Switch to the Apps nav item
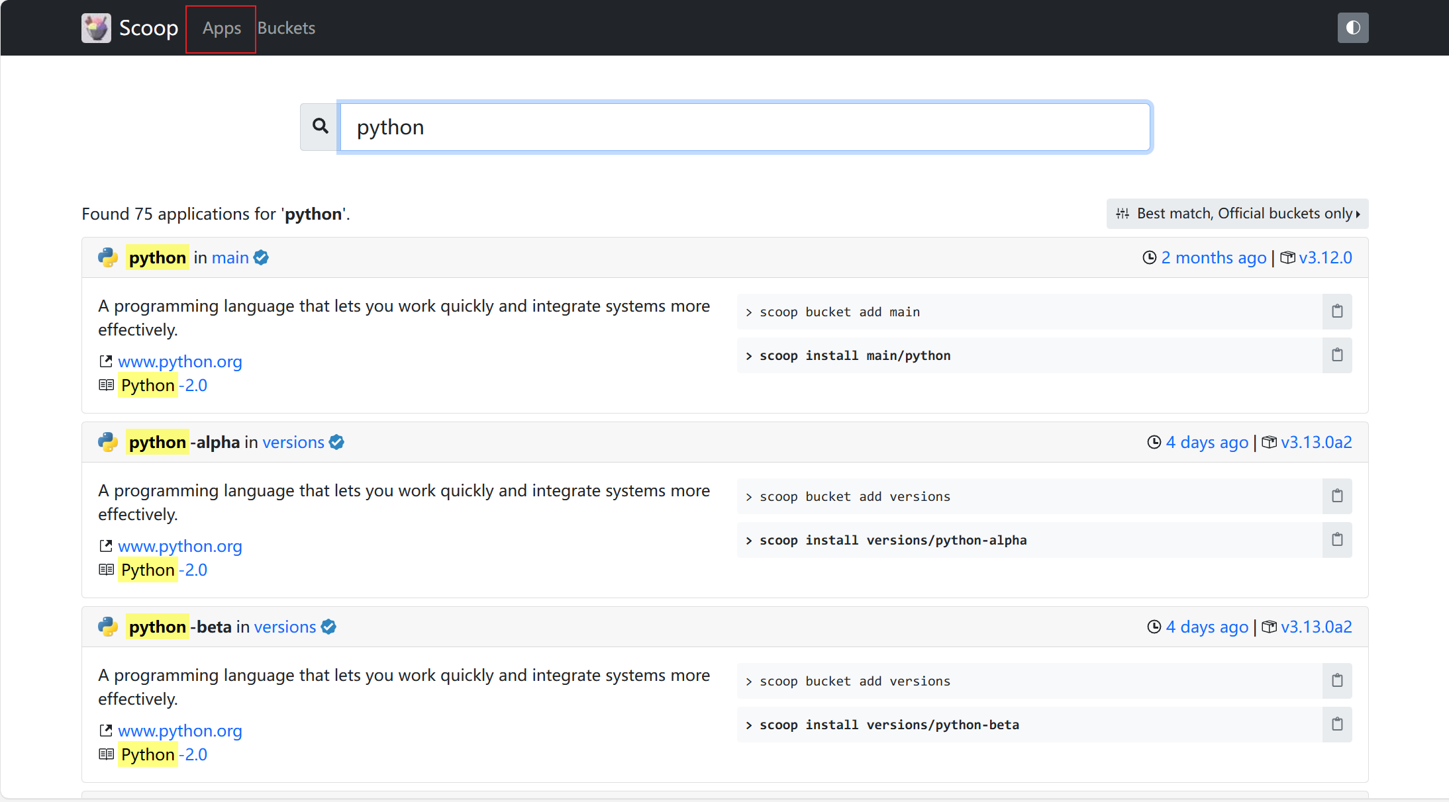1449x802 pixels. pos(221,28)
